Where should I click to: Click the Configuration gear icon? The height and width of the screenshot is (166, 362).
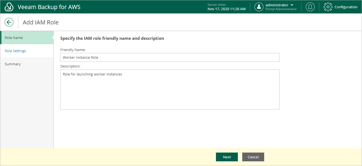click(x=328, y=7)
